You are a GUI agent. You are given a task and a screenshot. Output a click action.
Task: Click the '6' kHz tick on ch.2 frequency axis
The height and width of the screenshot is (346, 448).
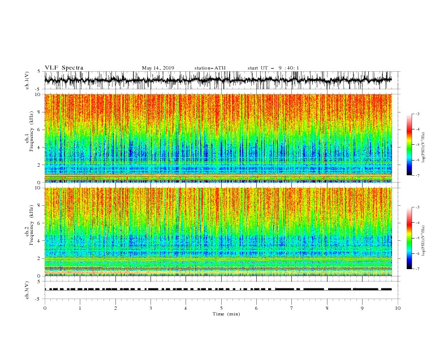(40, 223)
